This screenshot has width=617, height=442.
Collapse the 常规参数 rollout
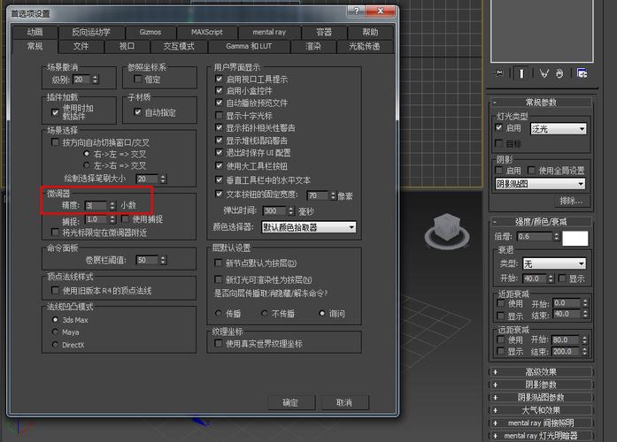point(541,103)
